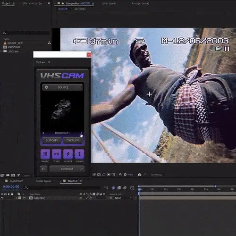Take snapshot with camera icon

point(140,175)
